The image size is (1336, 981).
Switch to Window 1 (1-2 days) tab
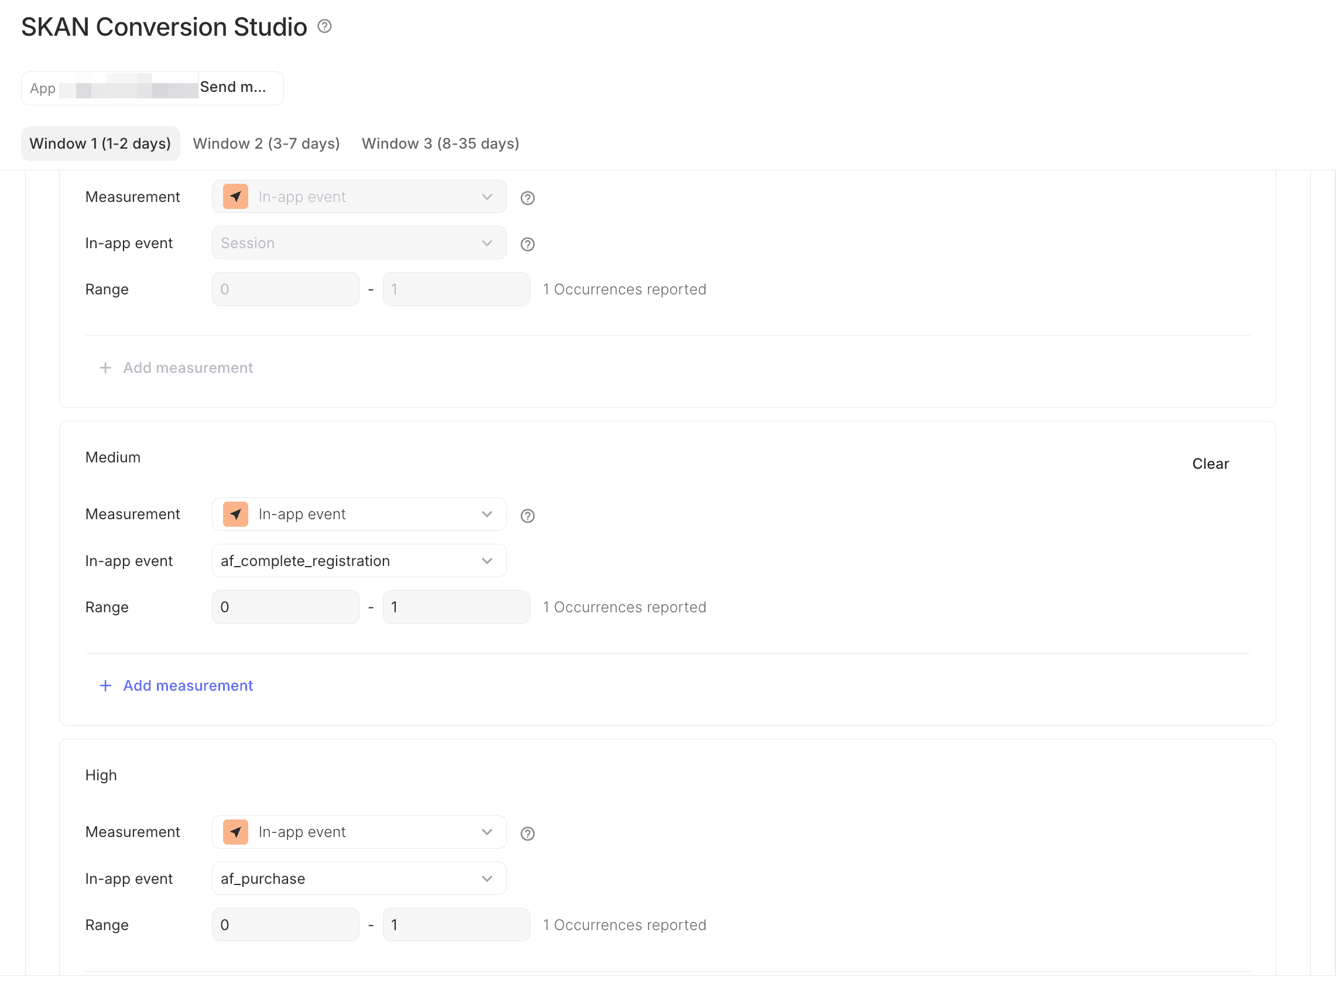tap(100, 144)
